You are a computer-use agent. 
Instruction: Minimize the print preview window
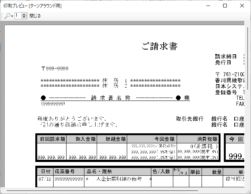[x=208, y=6]
